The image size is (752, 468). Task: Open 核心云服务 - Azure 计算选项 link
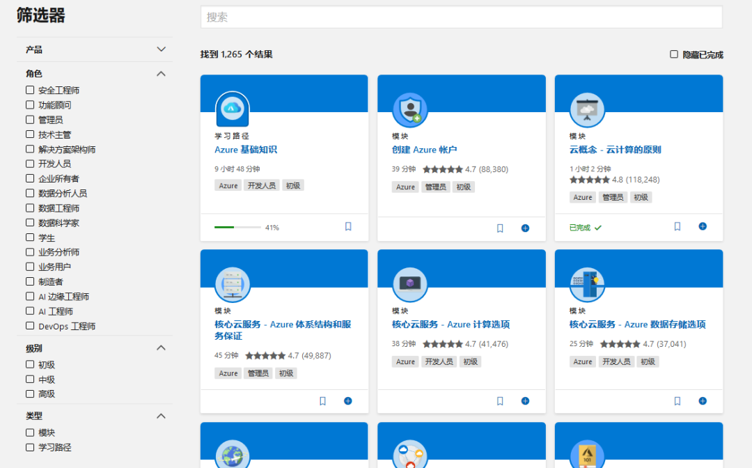coord(451,324)
